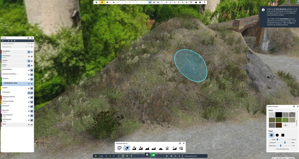Select the hard round brush shape
This screenshot has height=159, width=299.
coord(277,135)
